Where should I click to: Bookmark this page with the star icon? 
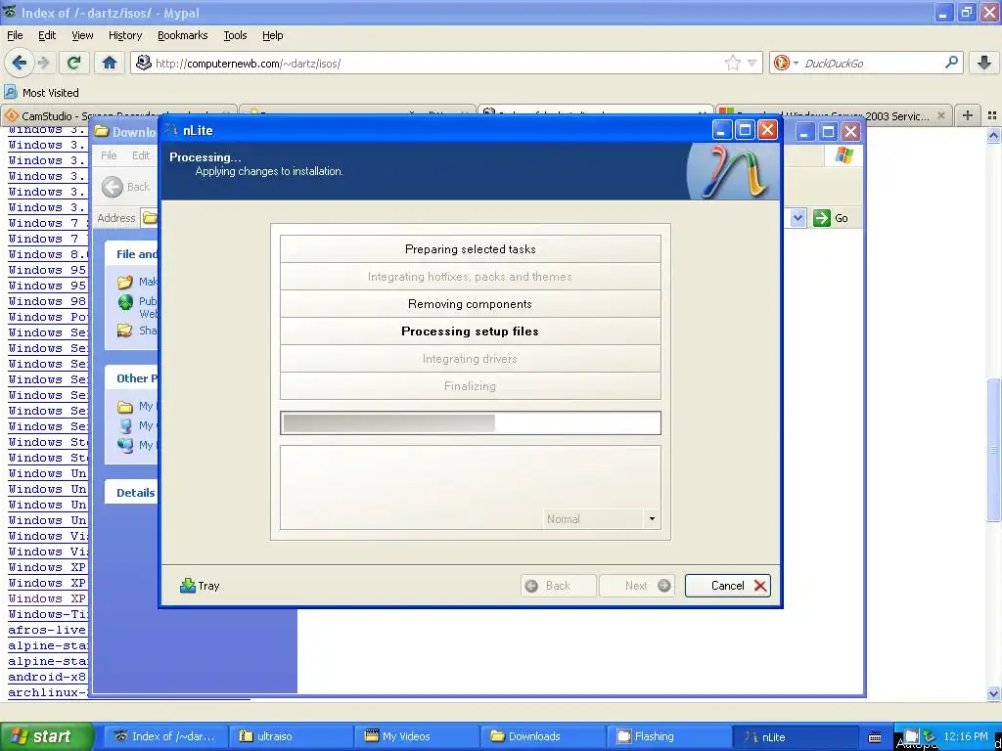pos(732,63)
